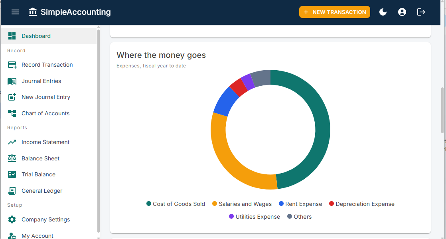Image resolution: width=446 pixels, height=239 pixels.
Task: Toggle Others legend item
Action: tap(300, 217)
